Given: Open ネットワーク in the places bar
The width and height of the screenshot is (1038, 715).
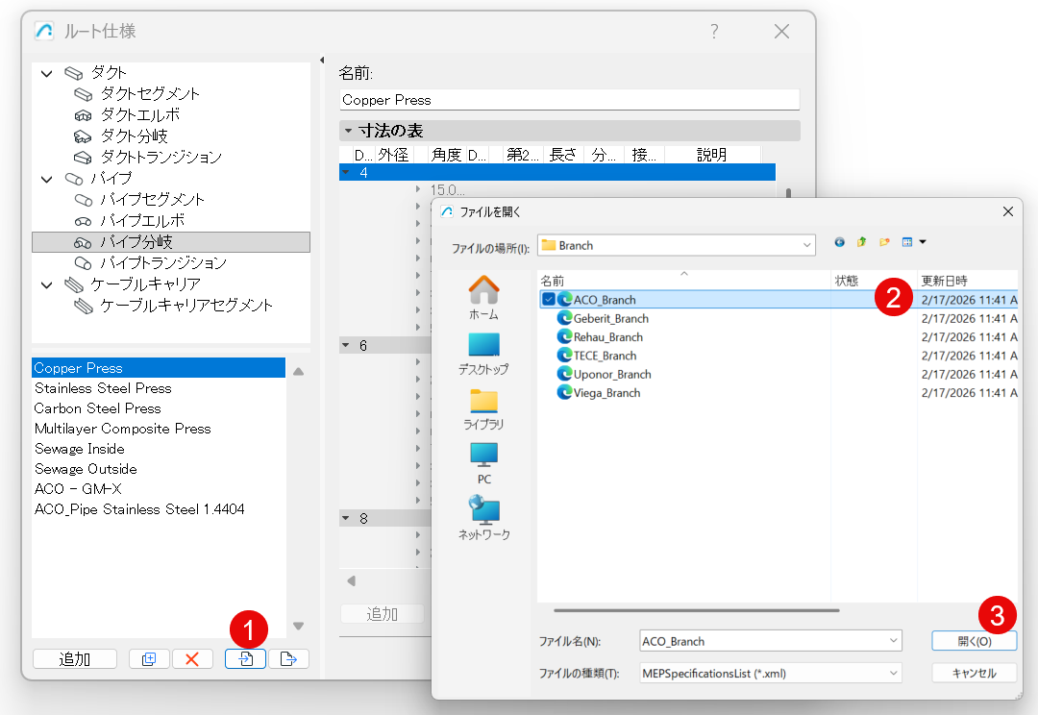Looking at the screenshot, I should click(483, 518).
